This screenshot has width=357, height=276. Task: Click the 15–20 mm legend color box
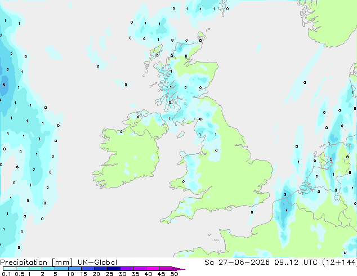[87, 269]
